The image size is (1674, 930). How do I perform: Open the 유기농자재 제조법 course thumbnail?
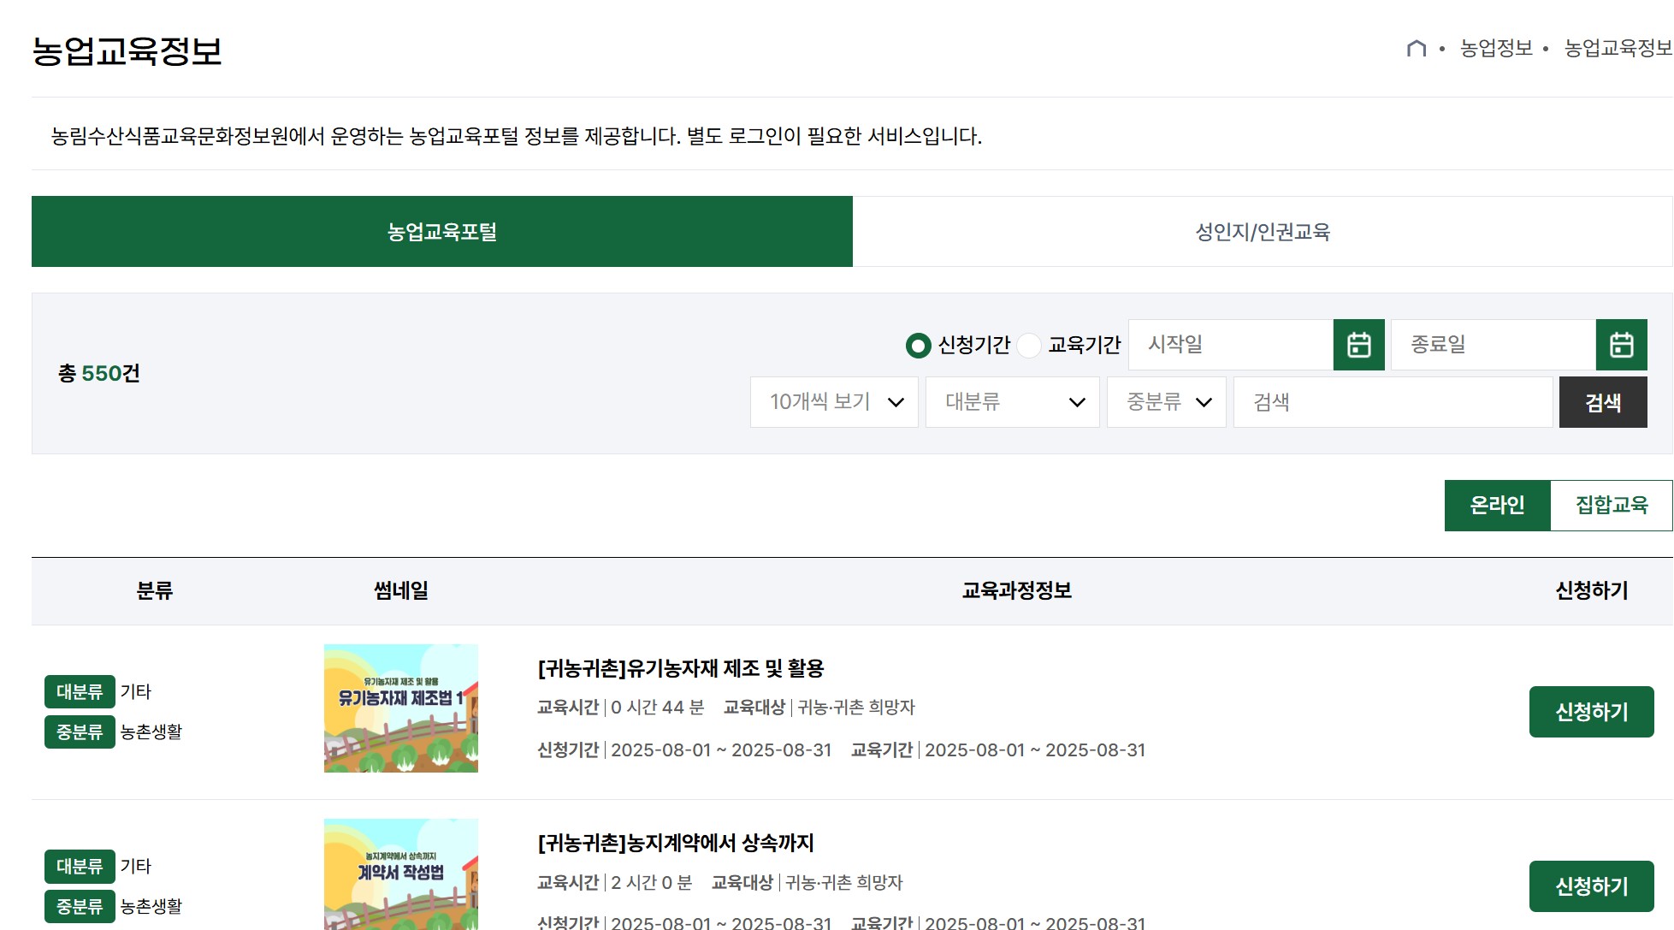401,708
